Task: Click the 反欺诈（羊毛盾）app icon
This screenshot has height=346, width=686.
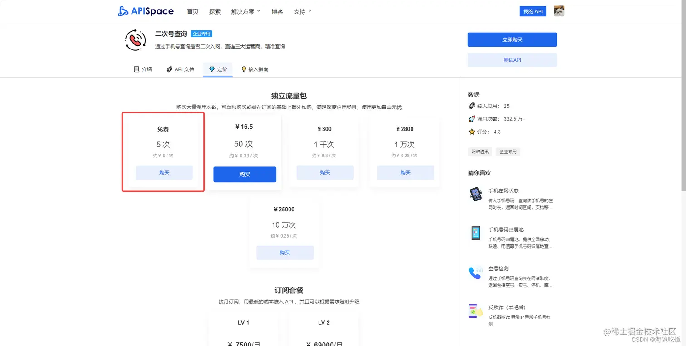Action: (475, 311)
